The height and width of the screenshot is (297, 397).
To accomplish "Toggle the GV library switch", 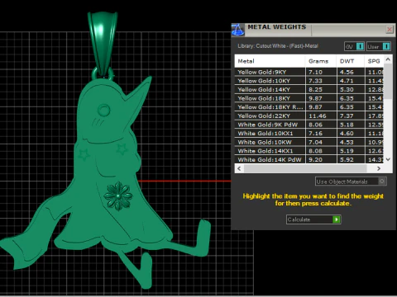I will (x=354, y=46).
